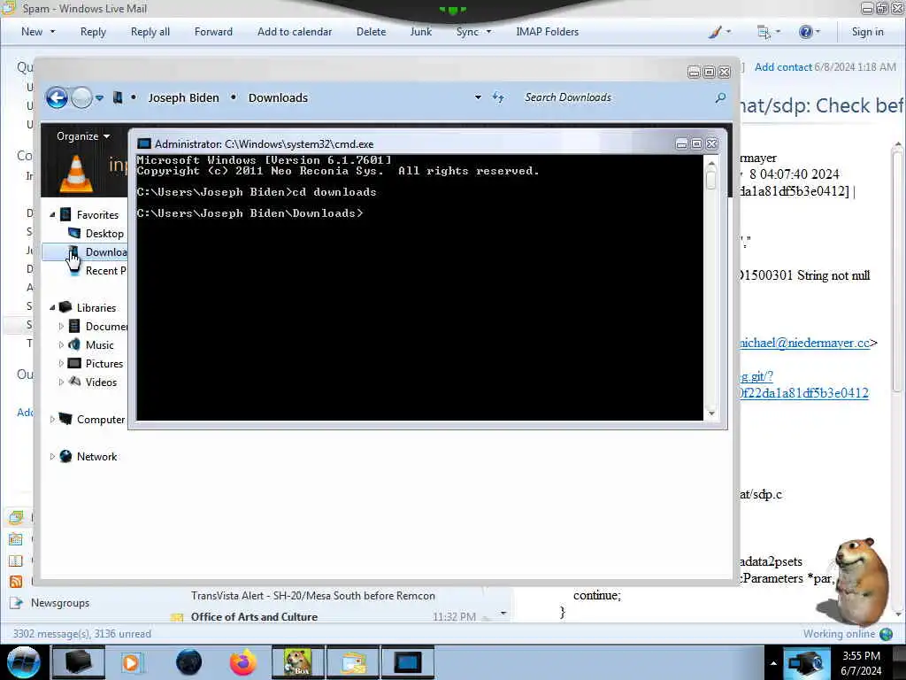Click the Calendar icon in Mail sidebar
The height and width of the screenshot is (680, 906).
[x=16, y=539]
